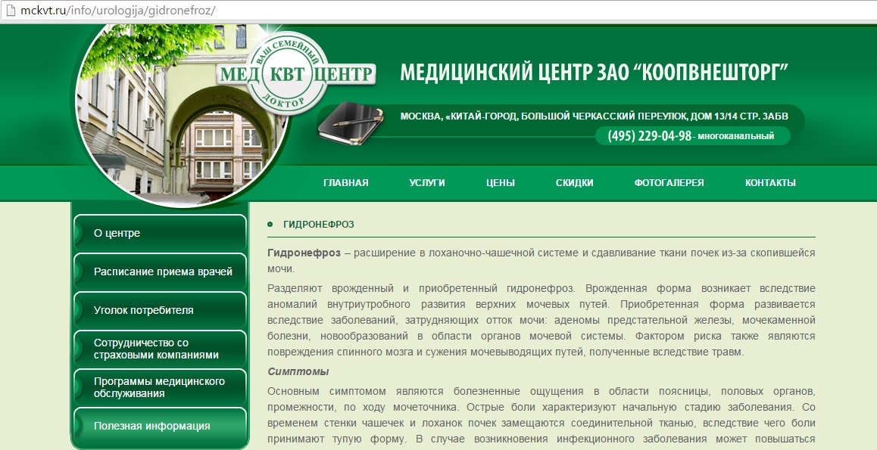877x450 pixels.
Task: Click the МЕД КВТ ЦЕНТР logo badge
Action: [295, 73]
